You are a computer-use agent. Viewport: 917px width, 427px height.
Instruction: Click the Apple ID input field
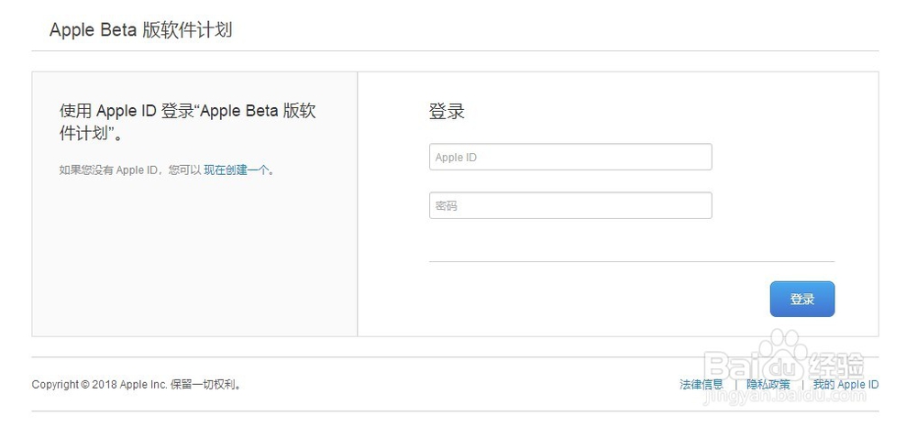[x=569, y=157]
